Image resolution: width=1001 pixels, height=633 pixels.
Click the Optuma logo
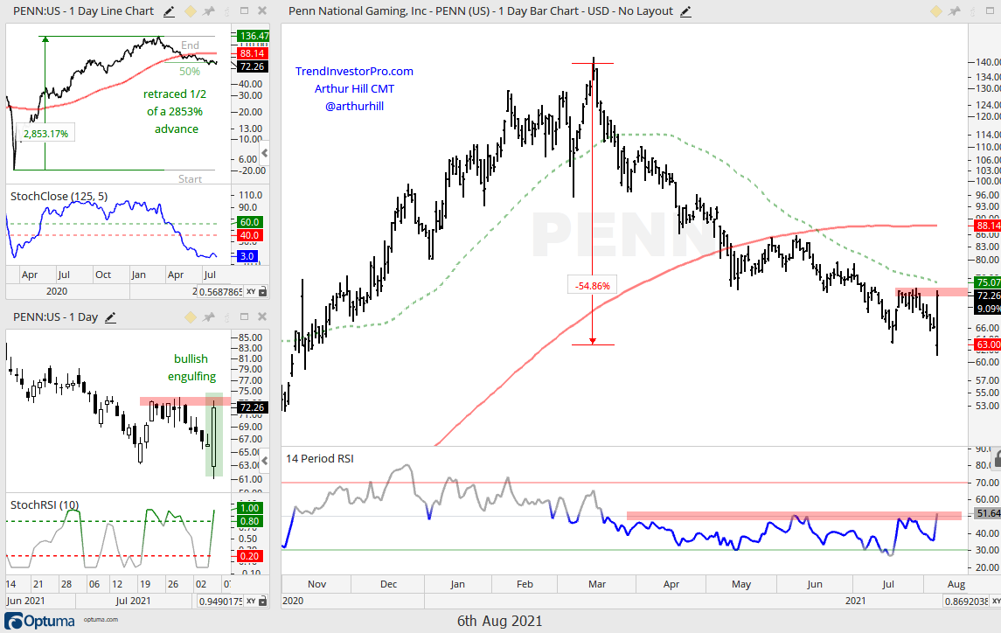coord(39,621)
